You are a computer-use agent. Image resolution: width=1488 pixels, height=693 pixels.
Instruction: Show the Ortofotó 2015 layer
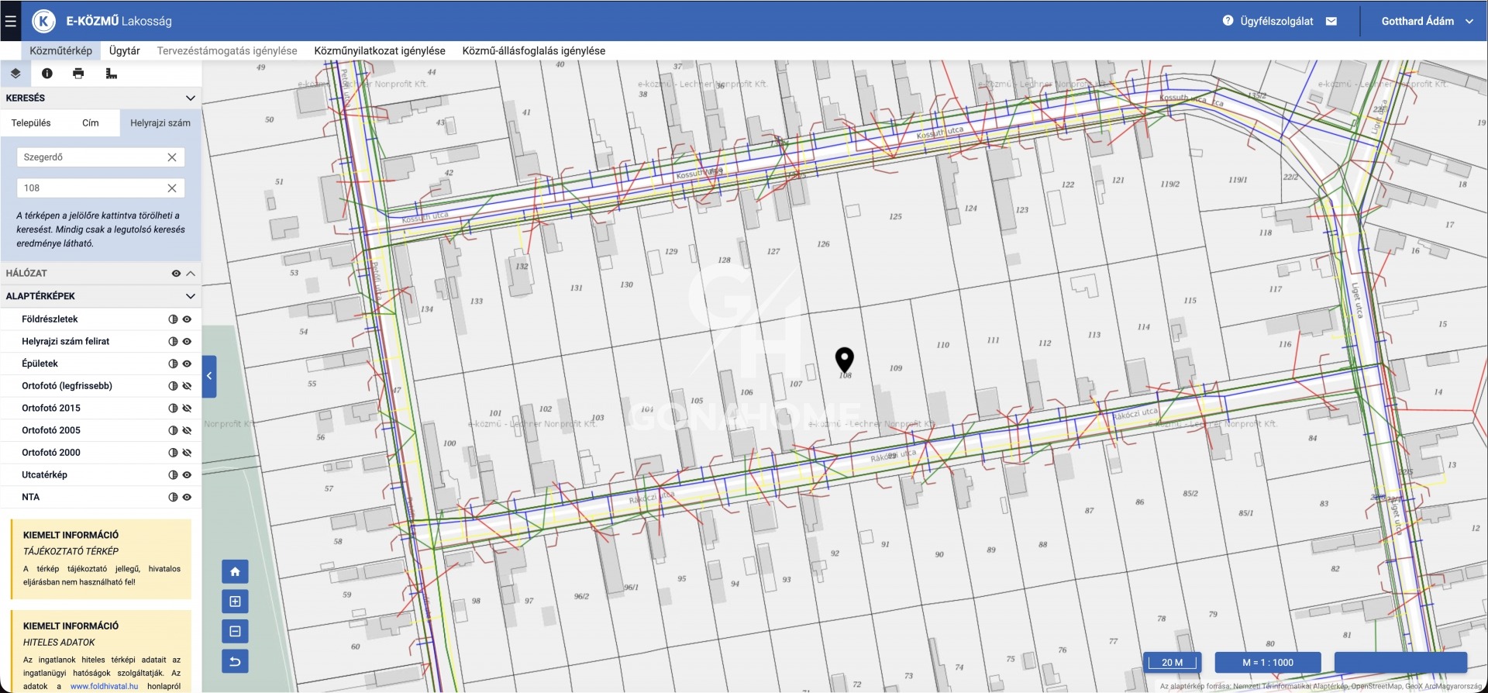[187, 409]
